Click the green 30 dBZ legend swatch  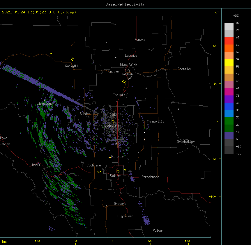229,121
